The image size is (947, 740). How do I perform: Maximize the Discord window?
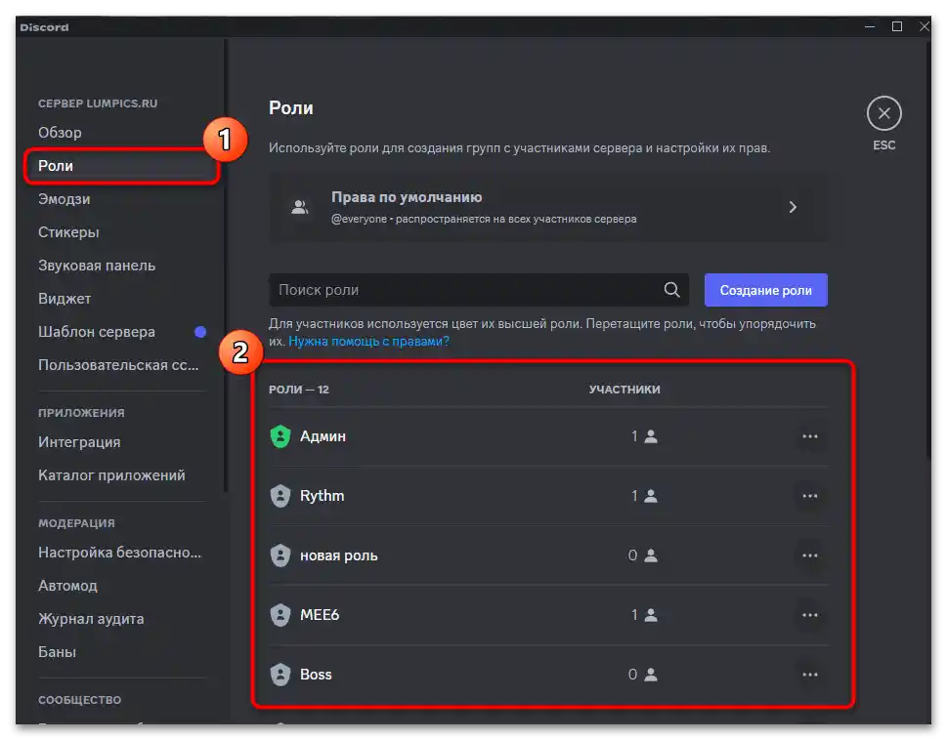click(897, 27)
